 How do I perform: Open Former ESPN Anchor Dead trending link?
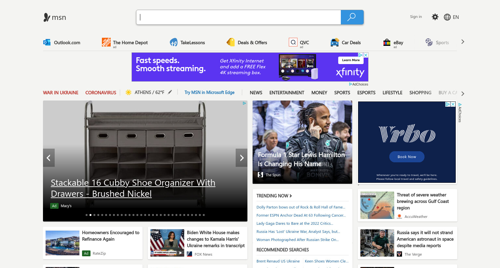301,215
